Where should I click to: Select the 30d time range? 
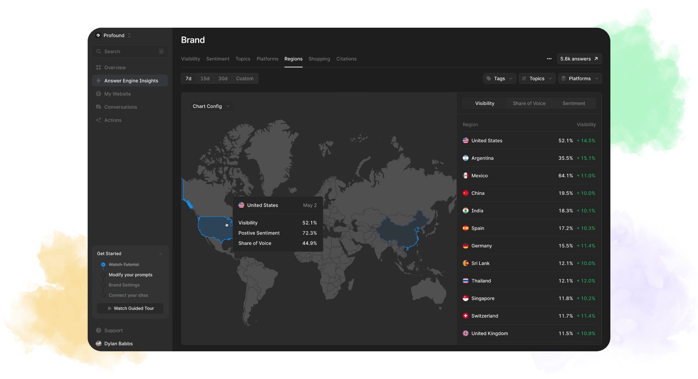[x=223, y=79]
